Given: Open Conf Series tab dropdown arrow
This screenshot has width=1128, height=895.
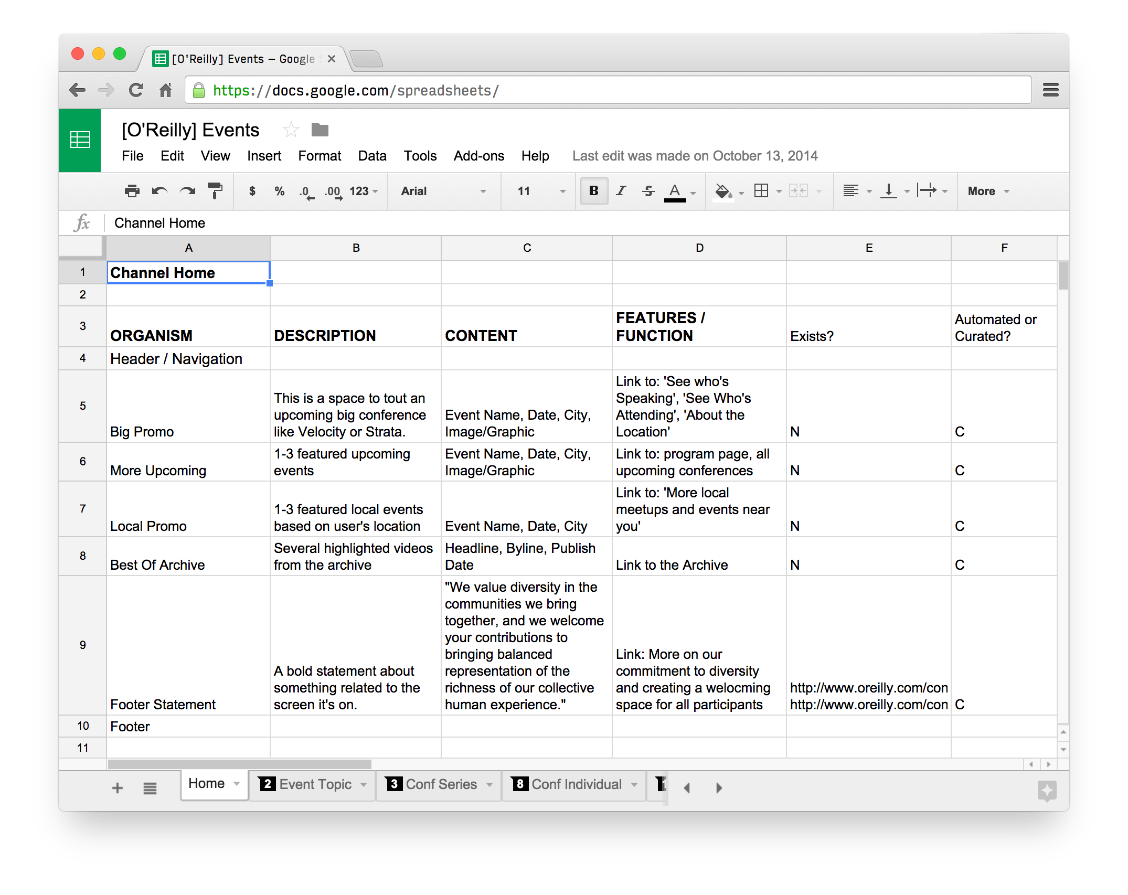Looking at the screenshot, I should [489, 785].
